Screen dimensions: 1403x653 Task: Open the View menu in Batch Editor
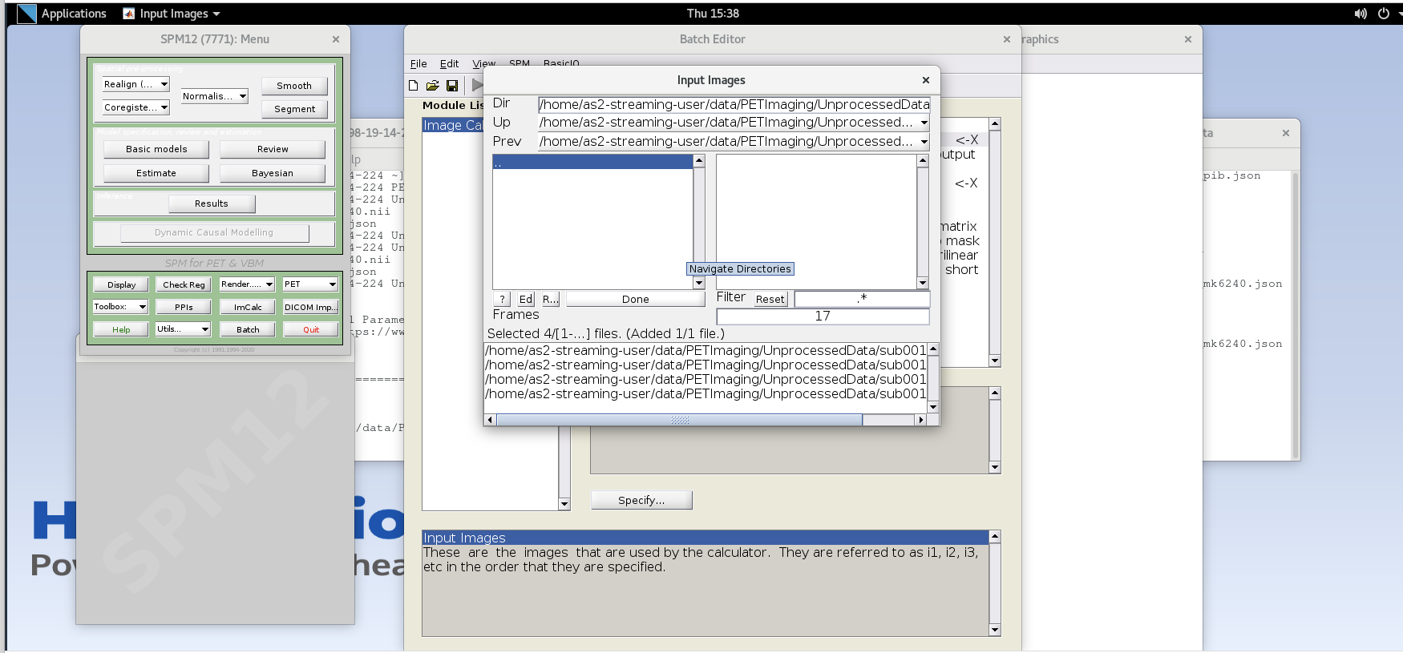[483, 64]
